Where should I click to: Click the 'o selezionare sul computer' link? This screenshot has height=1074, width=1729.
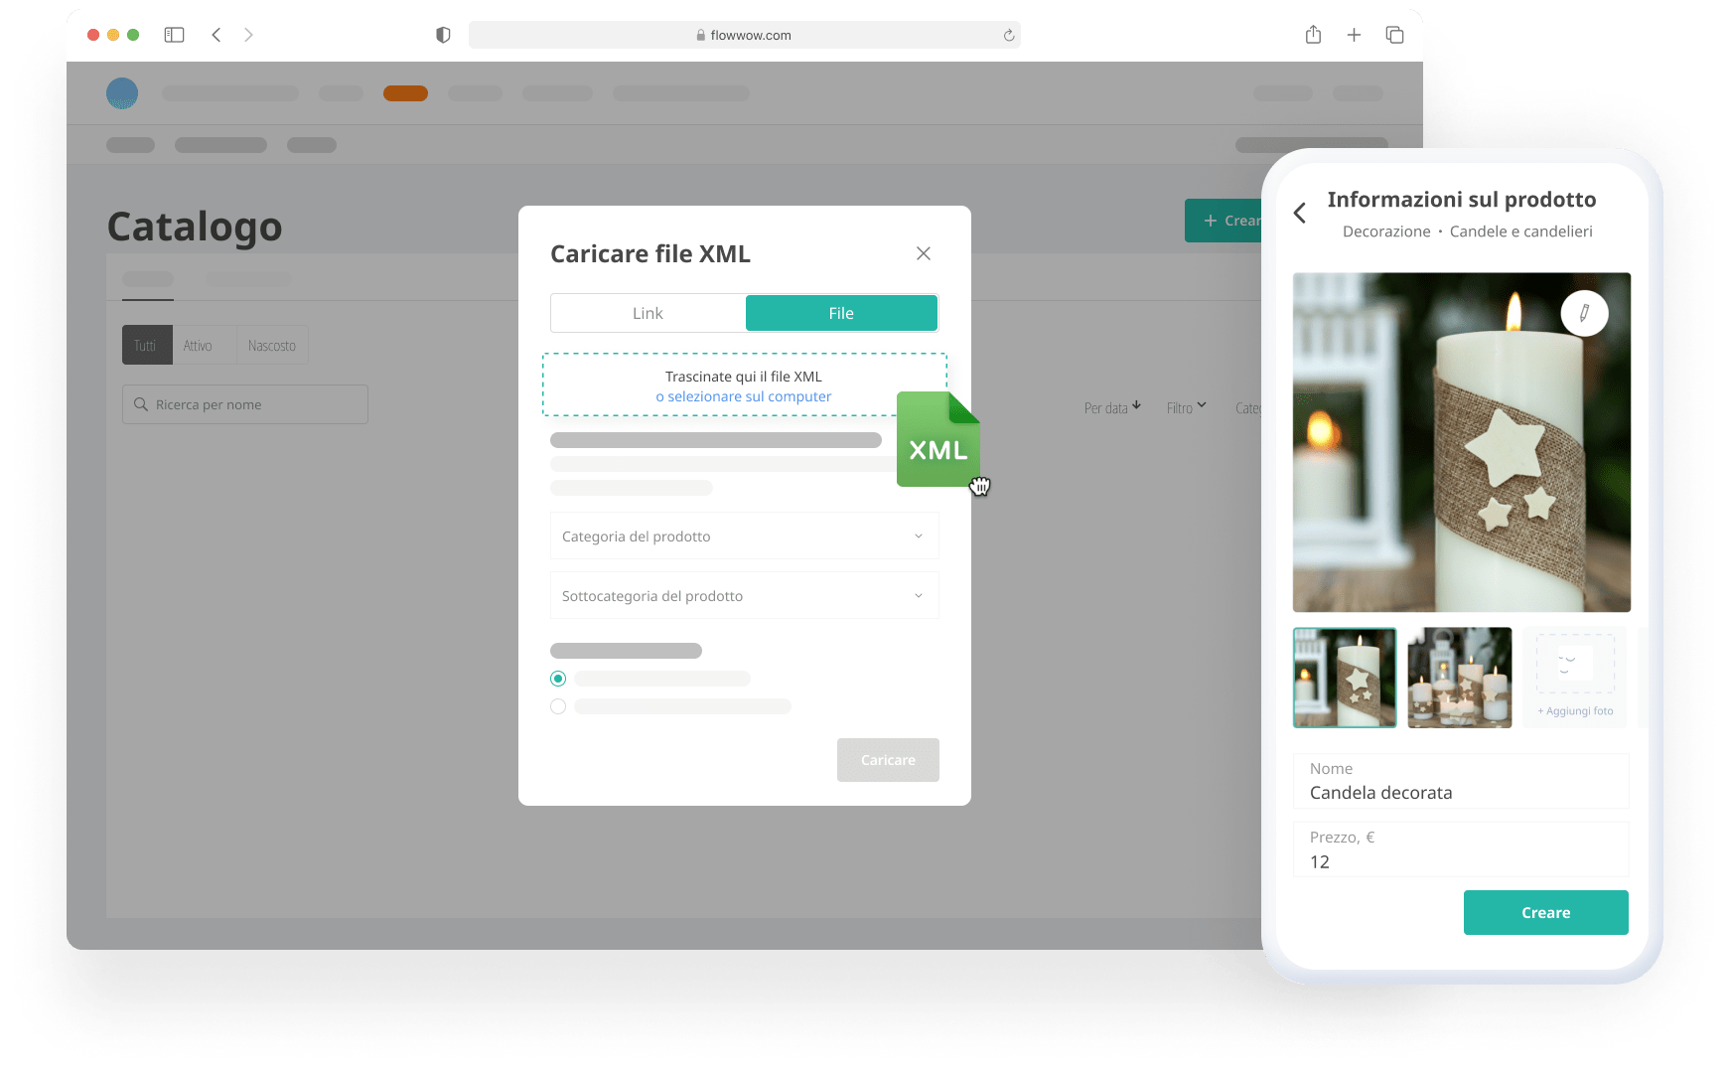point(744,396)
